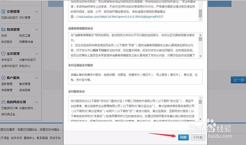The image size is (246, 145).
Task: Open 阿里巴巴国际站 footer link
Action: 27,130
